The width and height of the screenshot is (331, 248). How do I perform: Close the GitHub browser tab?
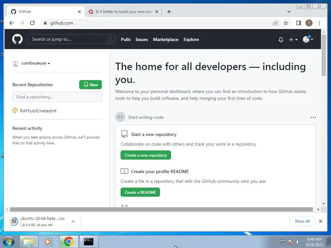80,12
